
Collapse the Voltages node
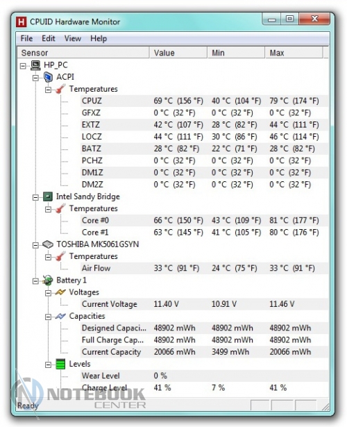[48, 293]
